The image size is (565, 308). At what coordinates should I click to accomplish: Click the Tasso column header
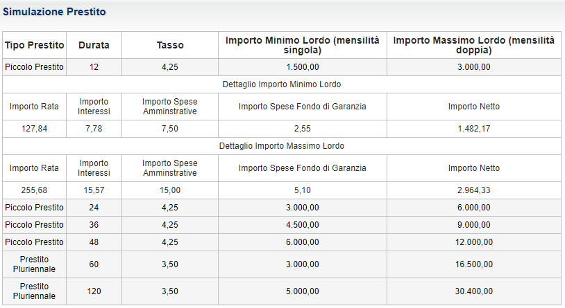click(x=170, y=45)
